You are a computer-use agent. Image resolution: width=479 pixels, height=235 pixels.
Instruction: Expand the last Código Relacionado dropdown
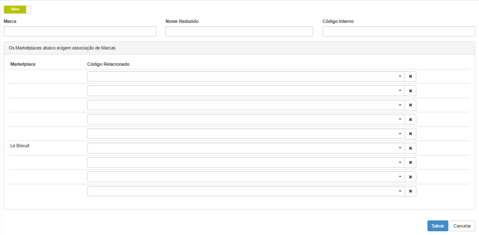[246, 191]
